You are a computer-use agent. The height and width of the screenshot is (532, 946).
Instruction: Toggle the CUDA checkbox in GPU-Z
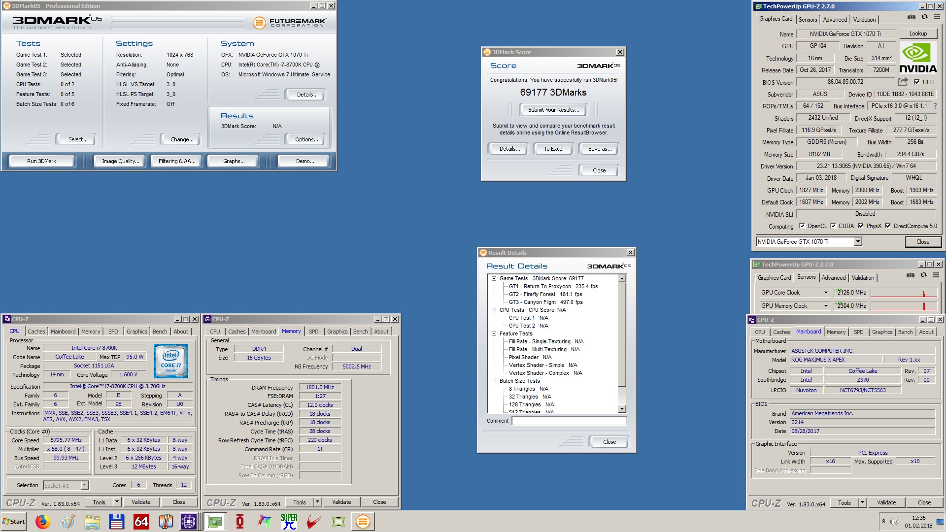pyautogui.click(x=833, y=226)
